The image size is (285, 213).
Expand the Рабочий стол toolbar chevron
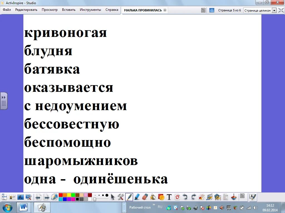point(154,205)
